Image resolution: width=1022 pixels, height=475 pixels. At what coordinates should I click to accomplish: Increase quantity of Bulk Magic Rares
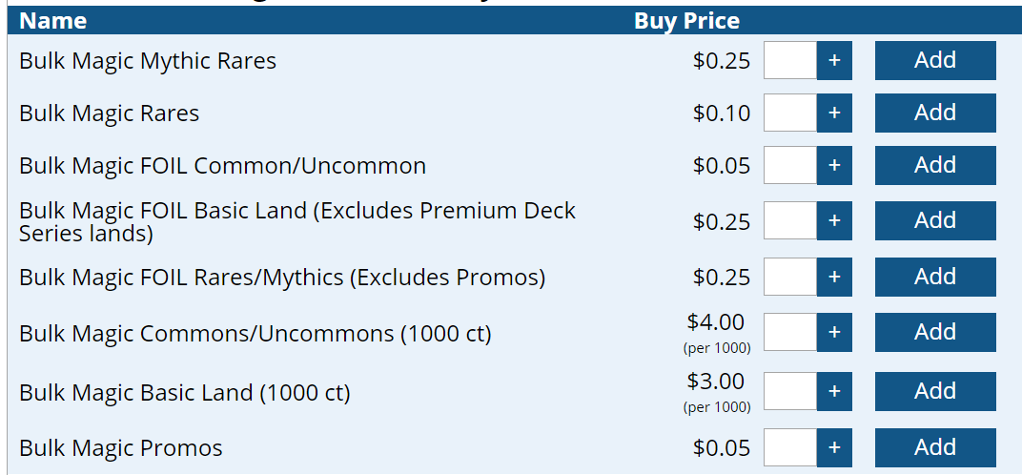pyautogui.click(x=834, y=113)
